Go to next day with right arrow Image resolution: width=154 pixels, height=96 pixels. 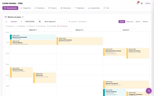click(21, 22)
